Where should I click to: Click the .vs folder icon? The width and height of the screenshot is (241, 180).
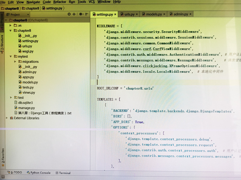(x=15, y=25)
